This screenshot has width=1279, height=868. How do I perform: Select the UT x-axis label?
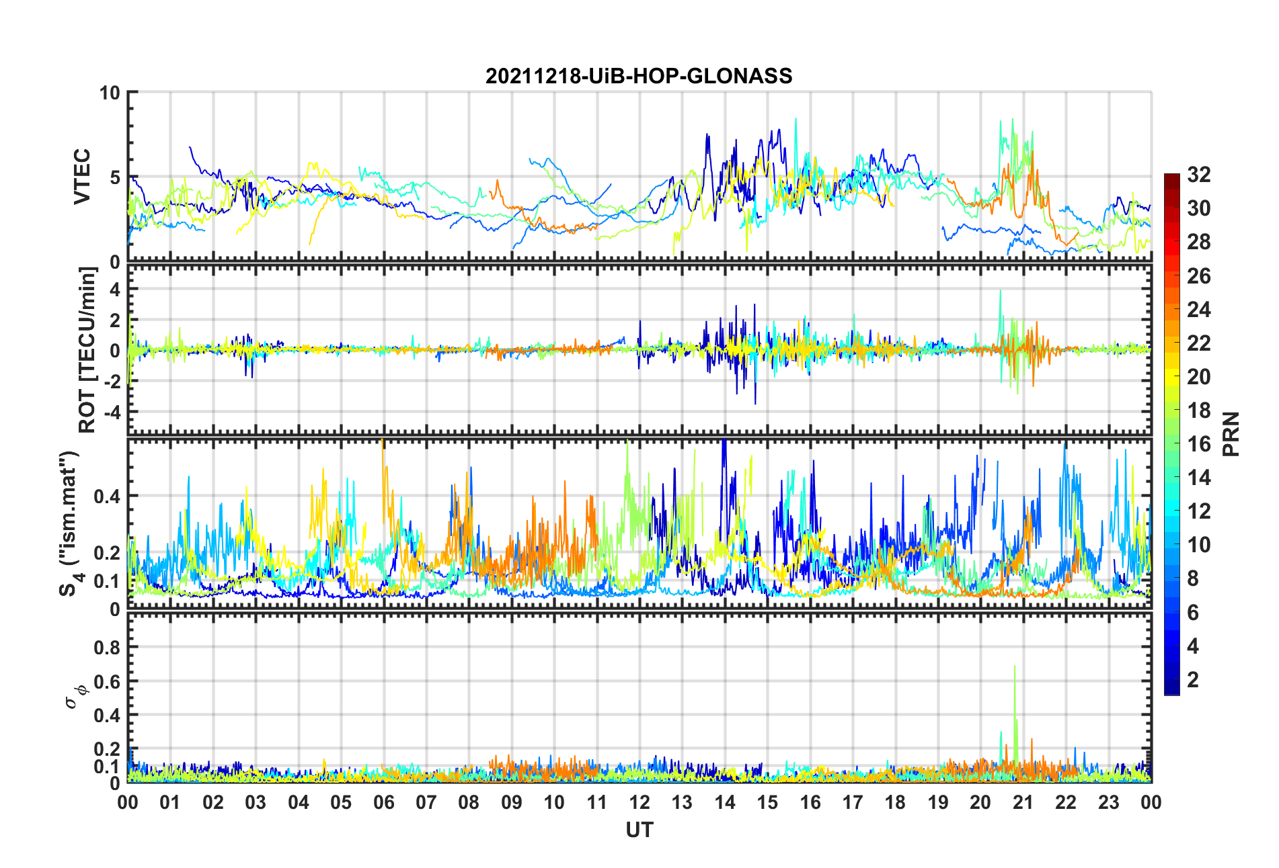(x=639, y=830)
